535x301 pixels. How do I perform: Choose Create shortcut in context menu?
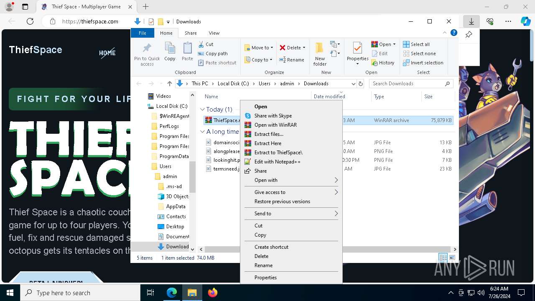[291, 247]
